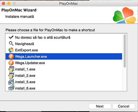138x112 pixels.
Task: Click the Cancel button
Action: [x=124, y=106]
